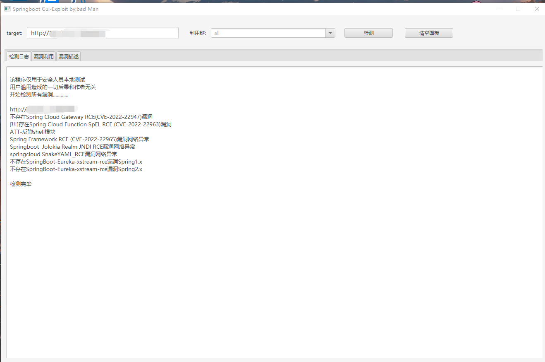Click the Spring Cloud Function SpEL RCE line
Screen dimensions: 545x362
[91, 124]
